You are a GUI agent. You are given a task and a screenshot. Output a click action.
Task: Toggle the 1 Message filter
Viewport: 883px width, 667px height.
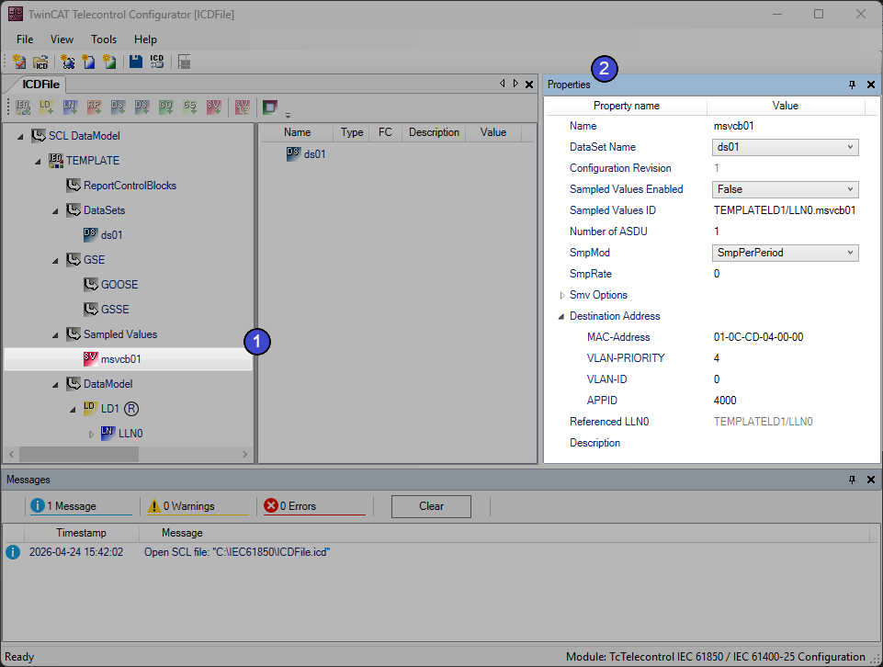79,506
